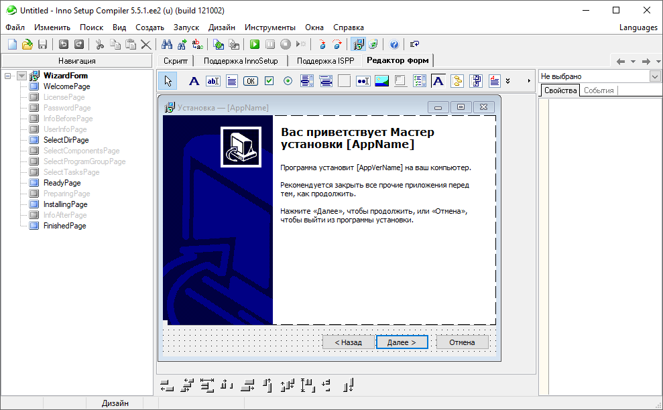Select the OK Button component tool

[250, 81]
